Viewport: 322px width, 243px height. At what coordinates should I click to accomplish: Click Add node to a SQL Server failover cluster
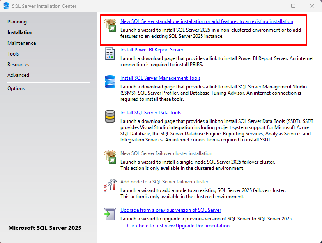click(164, 182)
